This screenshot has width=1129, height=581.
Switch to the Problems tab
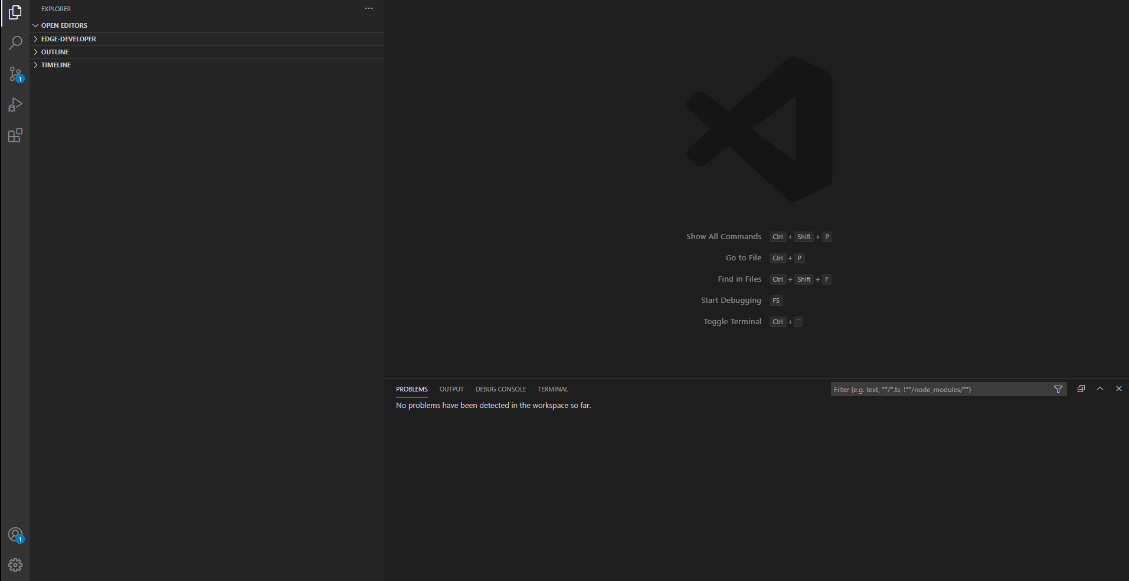(412, 389)
